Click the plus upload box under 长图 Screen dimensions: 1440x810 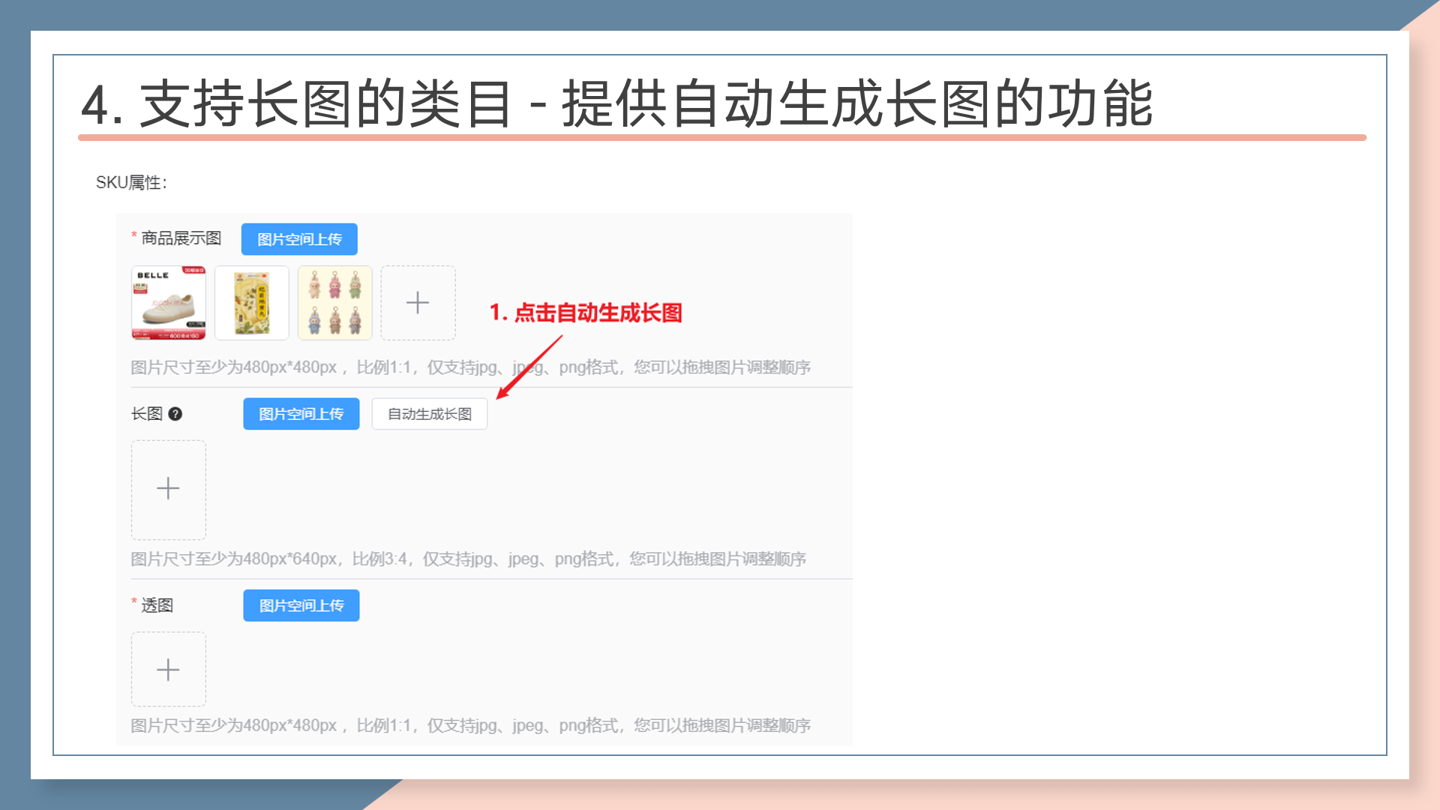pos(168,489)
